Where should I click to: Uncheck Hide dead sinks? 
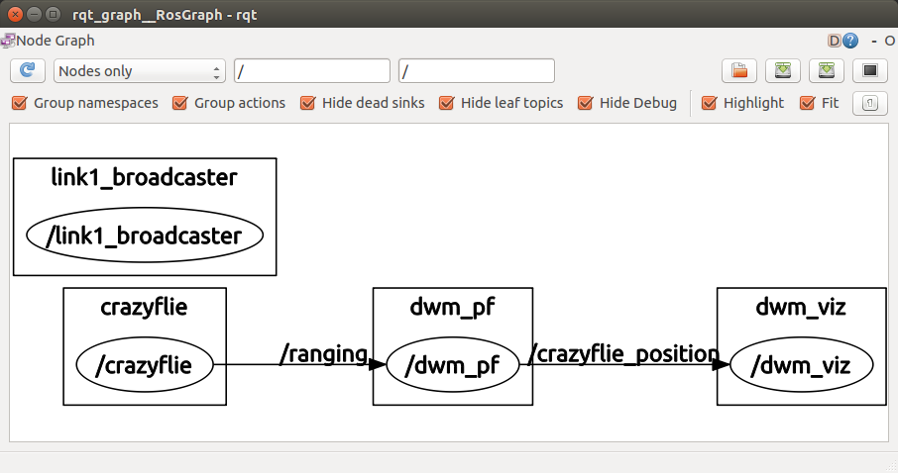coord(307,103)
